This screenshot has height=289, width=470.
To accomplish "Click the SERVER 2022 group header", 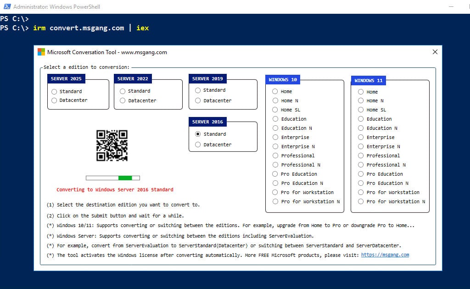I will pos(133,79).
